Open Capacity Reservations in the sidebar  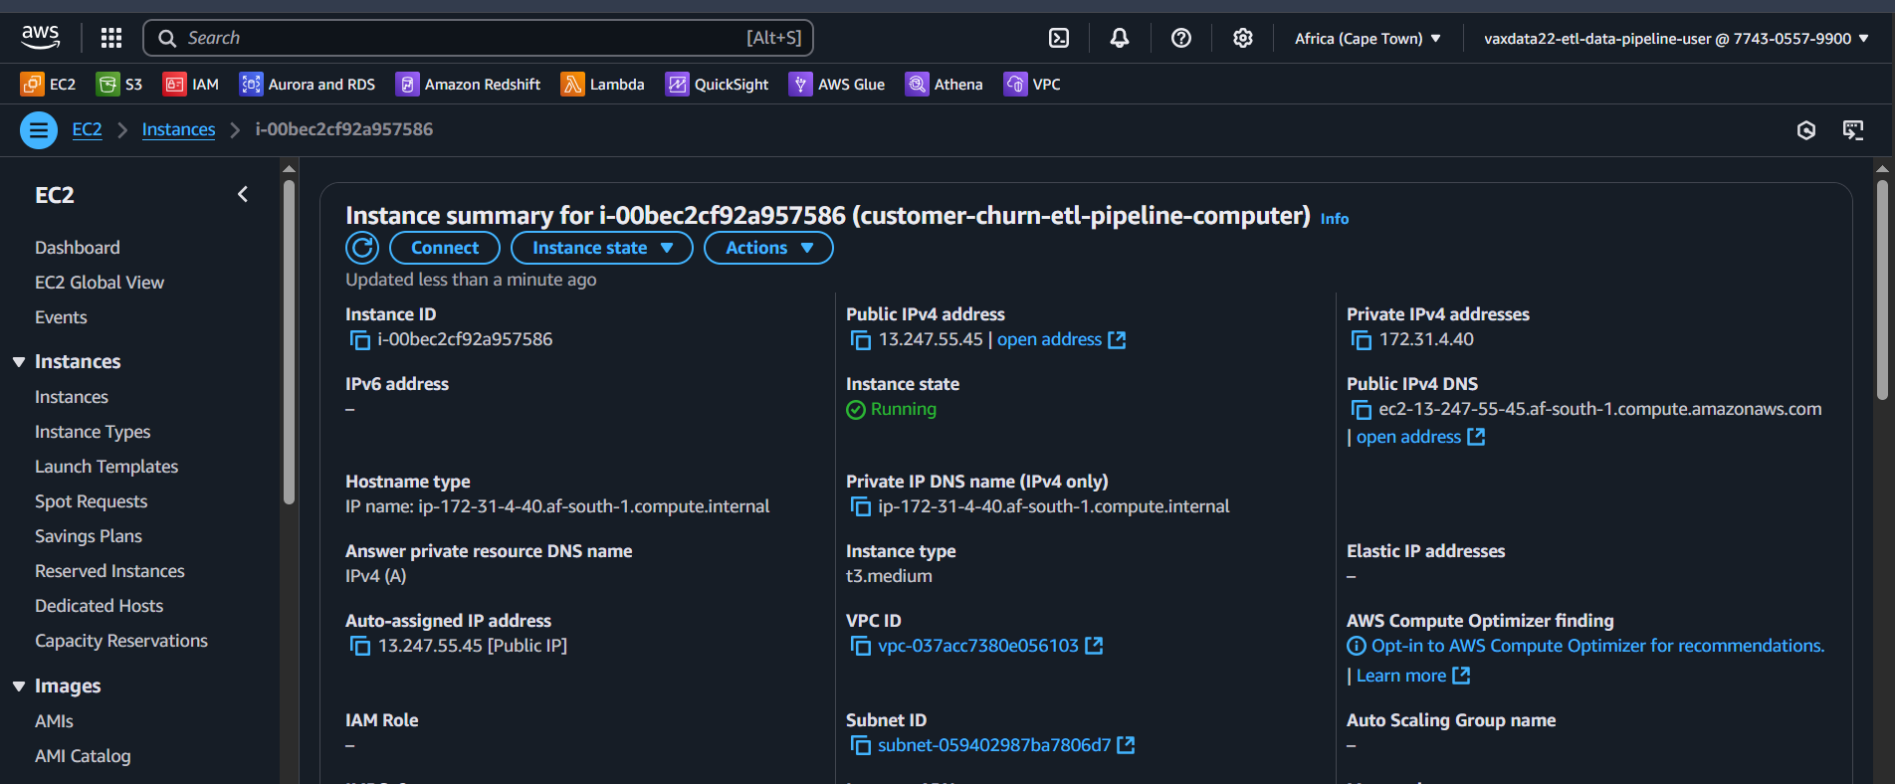pos(121,641)
